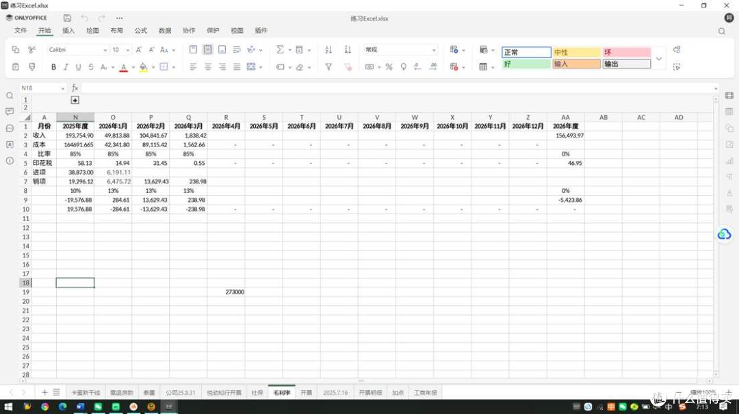739x414 pixels.
Task: Sort ascending A to Z
Action: click(328, 49)
